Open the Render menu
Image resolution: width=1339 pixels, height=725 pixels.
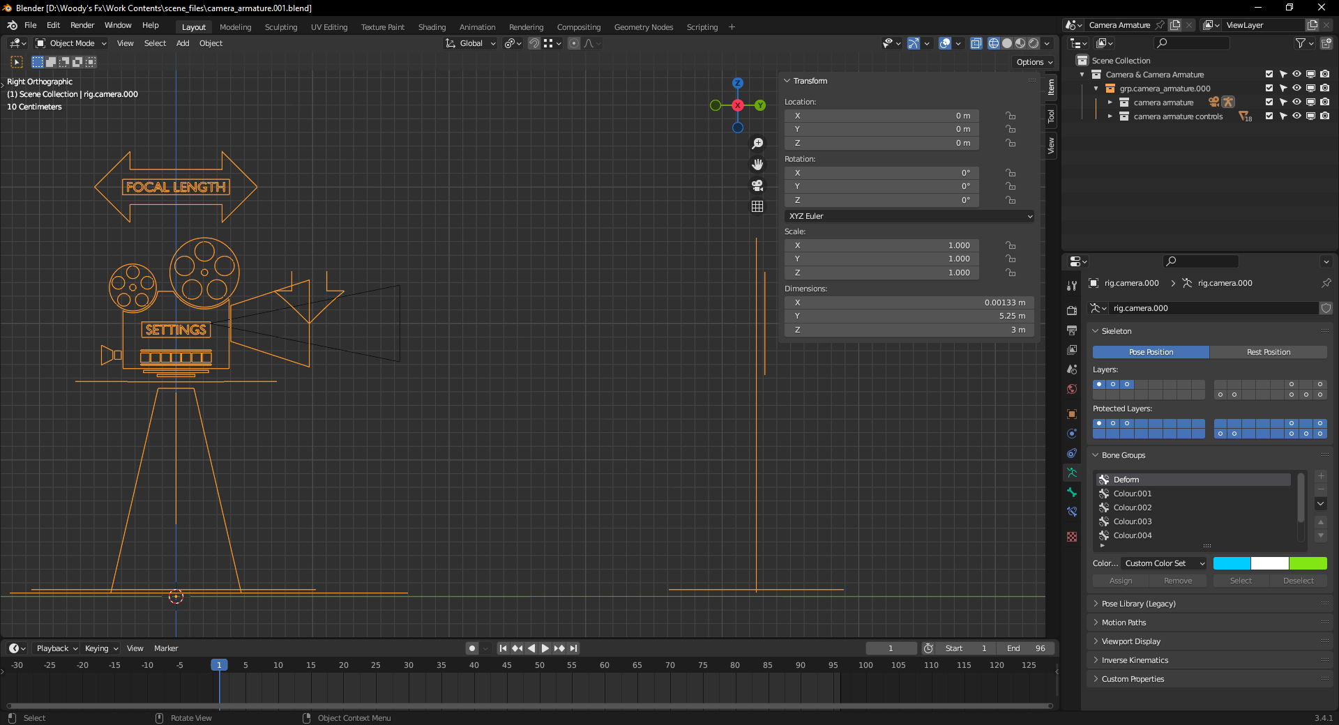point(82,25)
